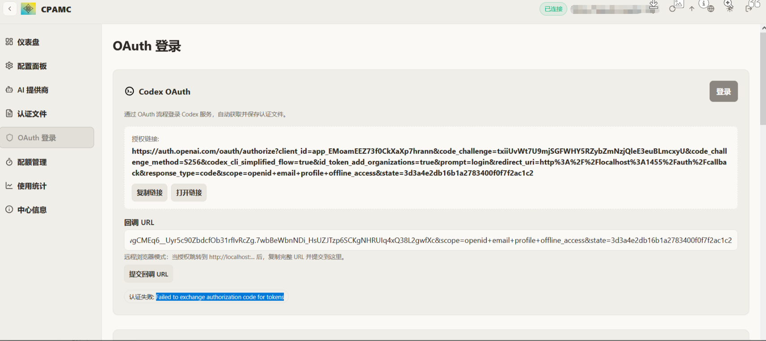The image size is (766, 341).
Task: Click the 打开链接 button
Action: point(189,193)
